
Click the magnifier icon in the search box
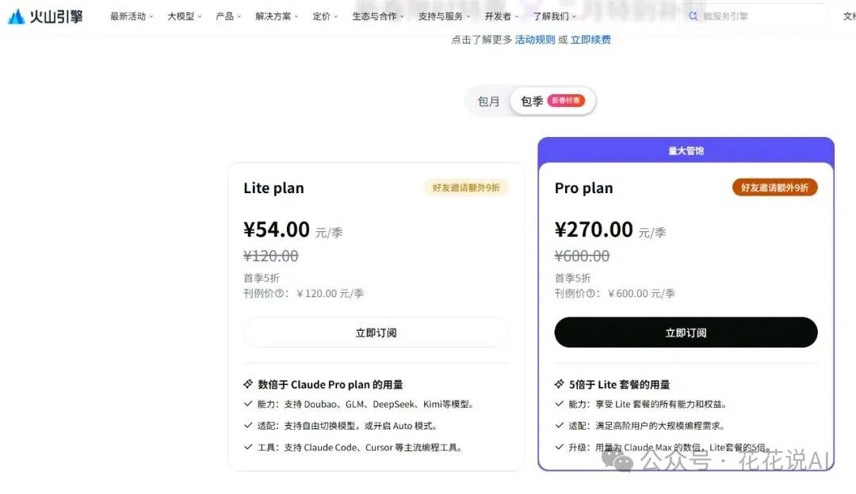point(692,15)
